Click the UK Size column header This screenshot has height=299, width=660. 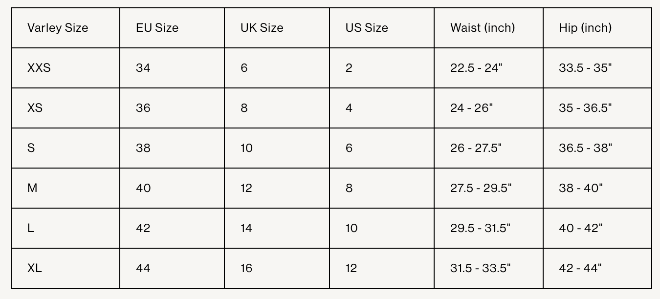point(277,28)
